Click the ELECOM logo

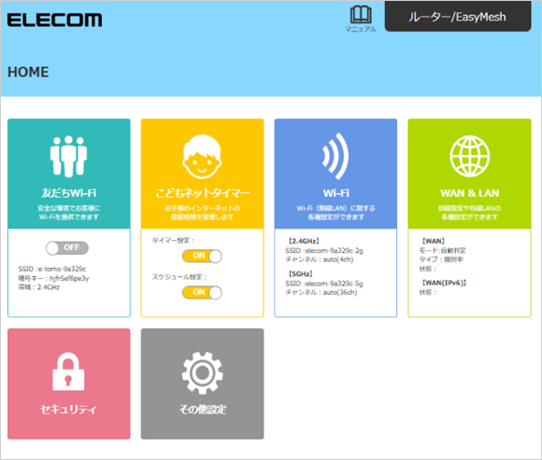point(54,20)
